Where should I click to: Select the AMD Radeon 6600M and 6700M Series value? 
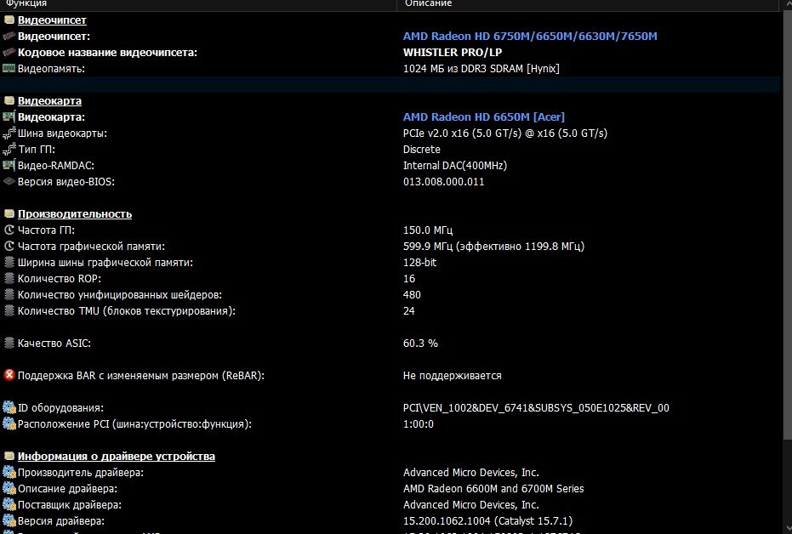[493, 489]
